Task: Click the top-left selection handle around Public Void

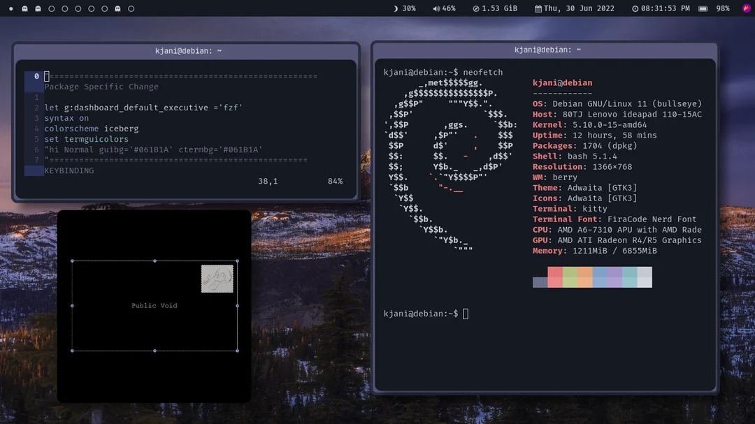Action: [x=72, y=261]
